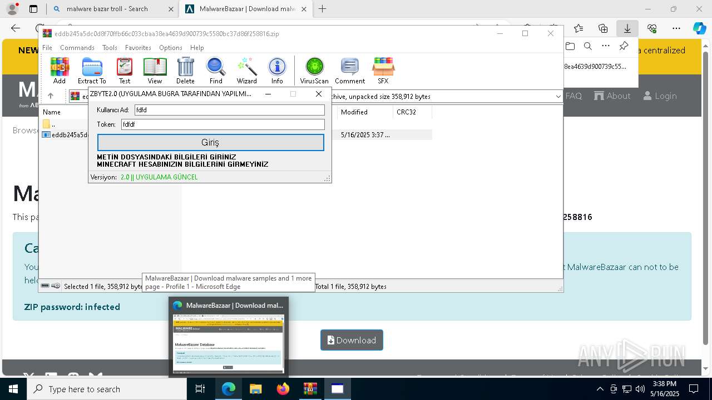Click the Edge back navigation arrow
This screenshot has height=400, width=712.
[16, 28]
